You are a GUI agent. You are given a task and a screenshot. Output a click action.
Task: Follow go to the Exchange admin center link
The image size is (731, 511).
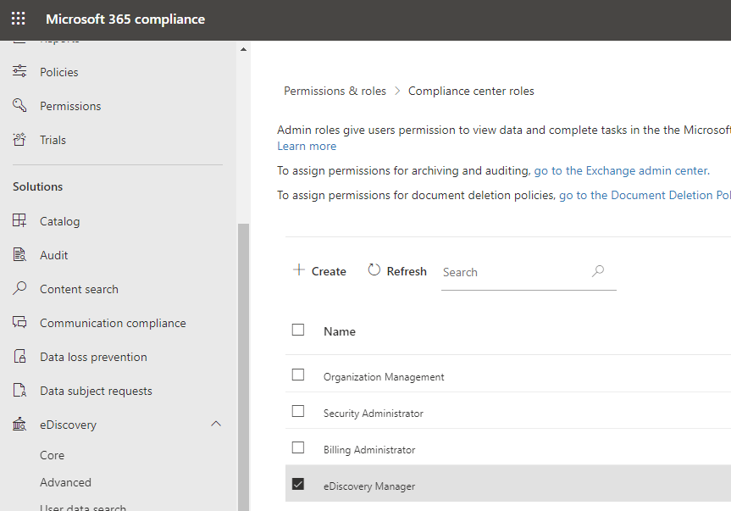[x=622, y=170]
